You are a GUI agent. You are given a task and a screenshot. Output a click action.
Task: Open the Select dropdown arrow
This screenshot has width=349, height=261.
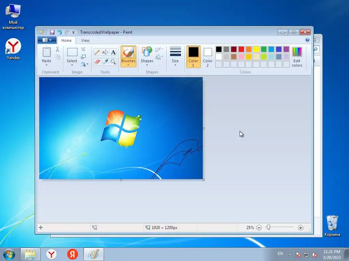(72, 65)
